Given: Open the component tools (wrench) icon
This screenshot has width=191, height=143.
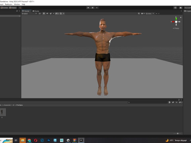Looking at the screenshot, I should tap(139, 14).
